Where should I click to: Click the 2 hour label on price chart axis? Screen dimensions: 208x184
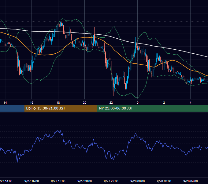164,103
